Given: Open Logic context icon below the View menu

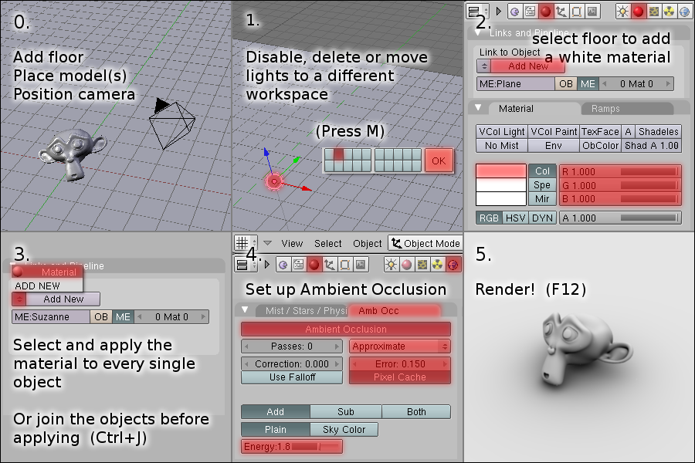Looking at the screenshot, I should [283, 265].
